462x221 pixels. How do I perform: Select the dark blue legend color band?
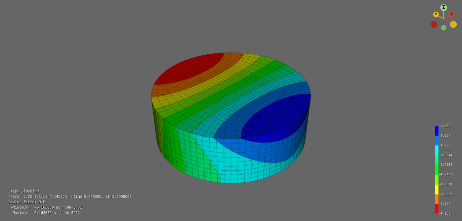coord(437,131)
